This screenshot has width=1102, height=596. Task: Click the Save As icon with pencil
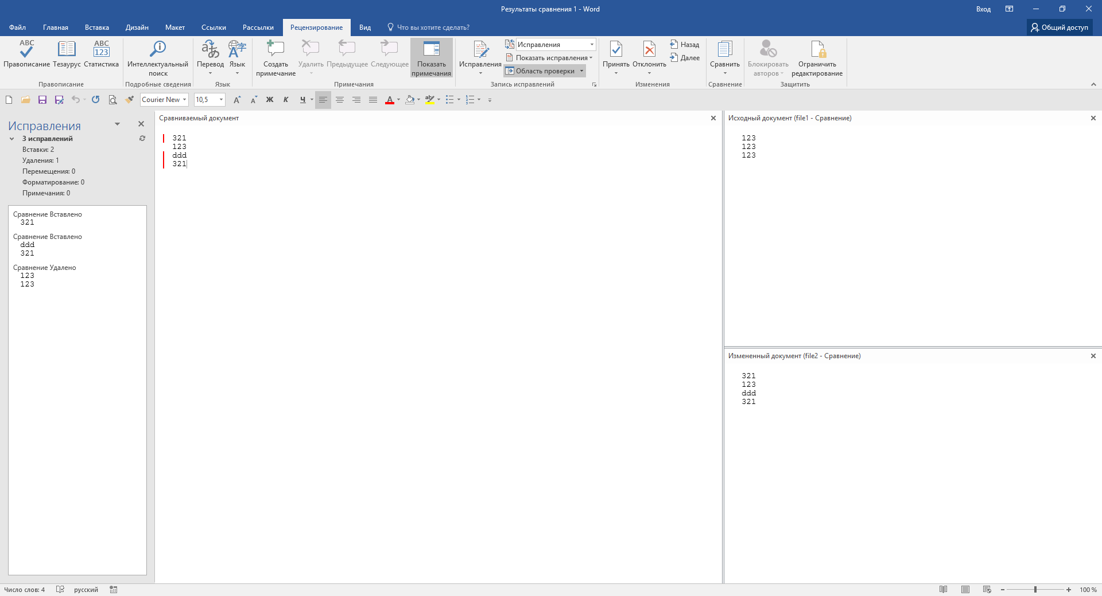coord(59,100)
